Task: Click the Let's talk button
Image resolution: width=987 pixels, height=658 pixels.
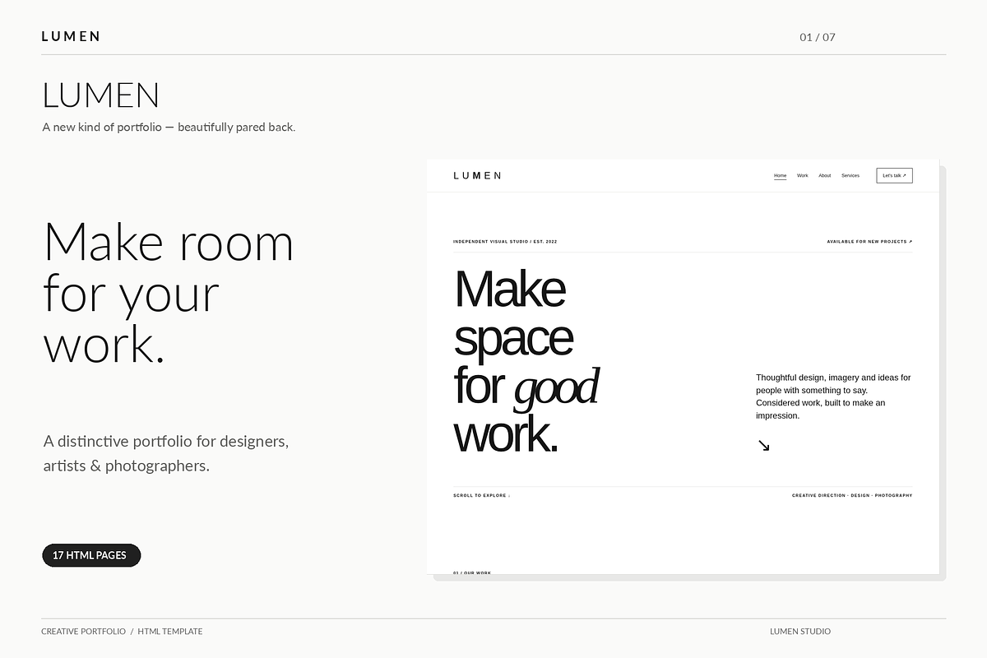Action: (x=894, y=175)
